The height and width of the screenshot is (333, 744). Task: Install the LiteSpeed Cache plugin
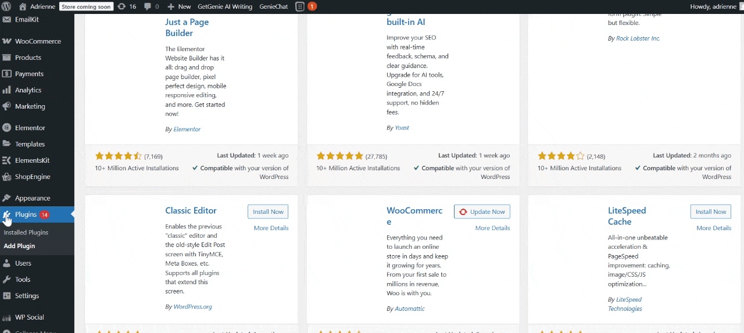(710, 212)
